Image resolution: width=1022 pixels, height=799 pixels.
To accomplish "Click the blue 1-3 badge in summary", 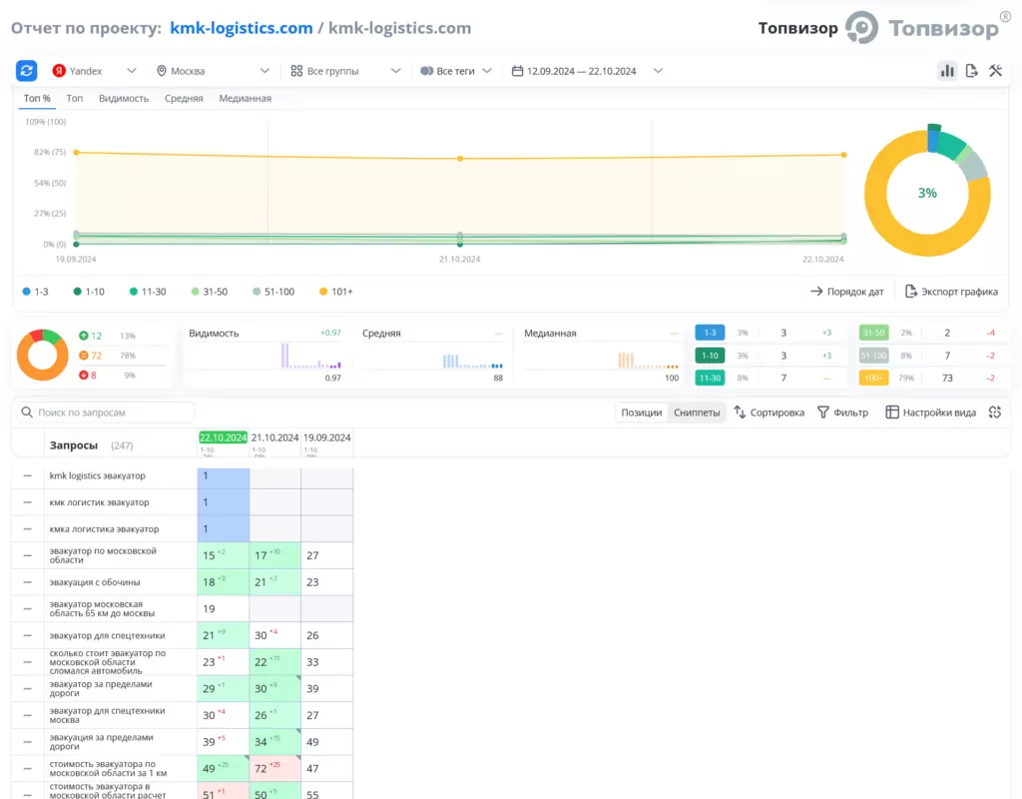I will tap(710, 333).
